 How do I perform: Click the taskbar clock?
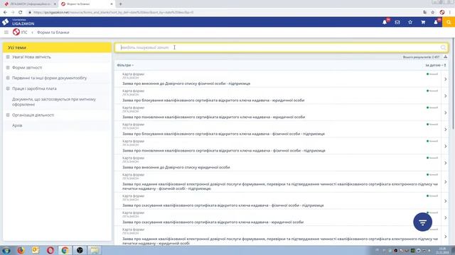click(442, 250)
